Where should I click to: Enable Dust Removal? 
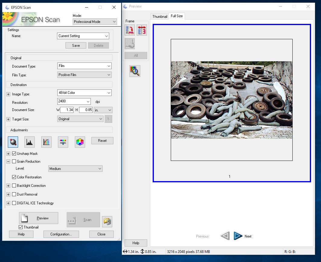click(x=14, y=194)
